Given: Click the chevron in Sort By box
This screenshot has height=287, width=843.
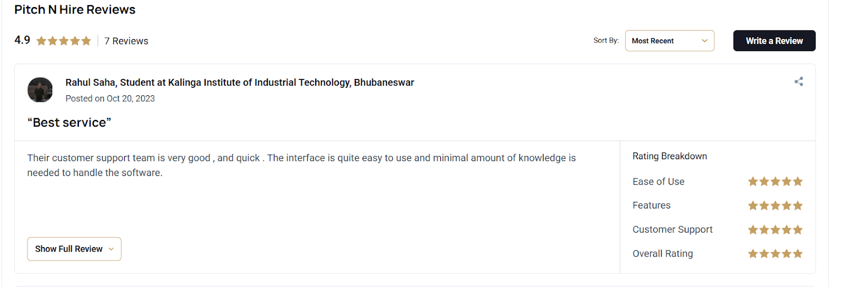Looking at the screenshot, I should pyautogui.click(x=704, y=41).
